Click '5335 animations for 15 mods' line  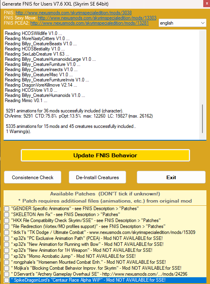[x=71, y=126]
